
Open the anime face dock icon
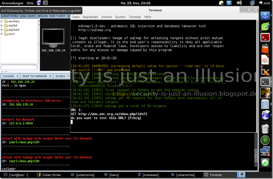tap(265, 93)
